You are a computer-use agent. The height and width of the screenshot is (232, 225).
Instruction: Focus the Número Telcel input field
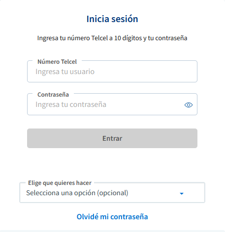pyautogui.click(x=112, y=72)
